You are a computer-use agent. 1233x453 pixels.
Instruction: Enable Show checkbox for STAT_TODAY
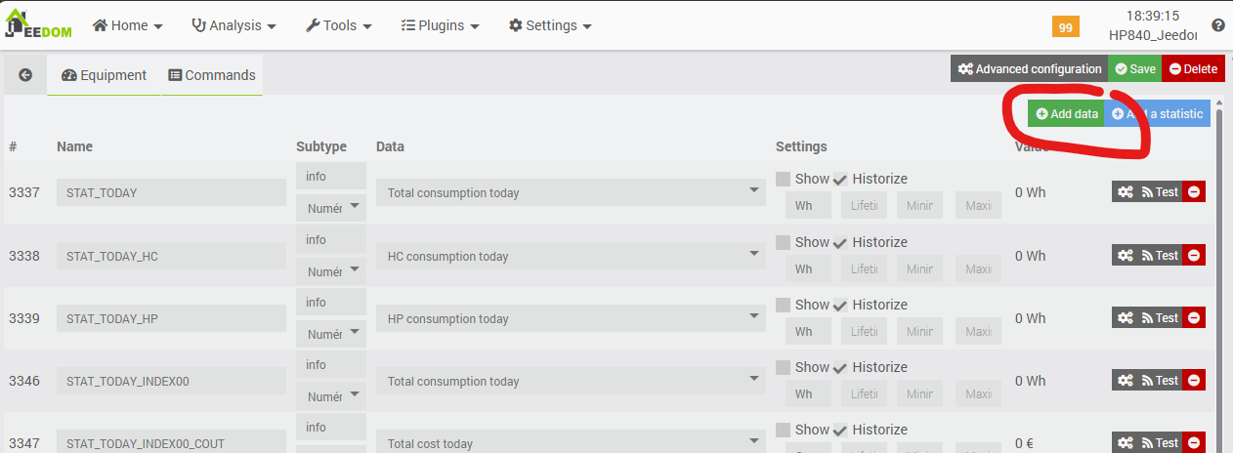[x=783, y=179]
